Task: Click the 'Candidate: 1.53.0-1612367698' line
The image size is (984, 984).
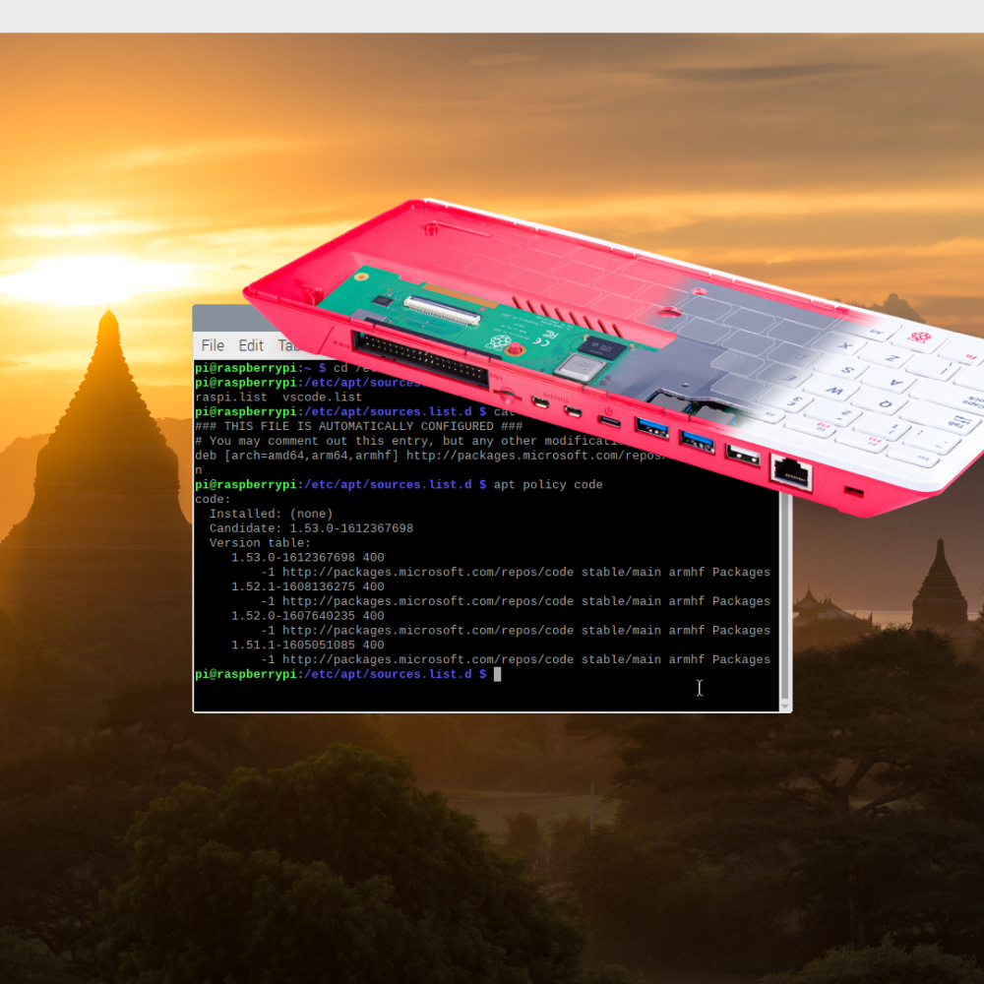Action: click(x=311, y=528)
